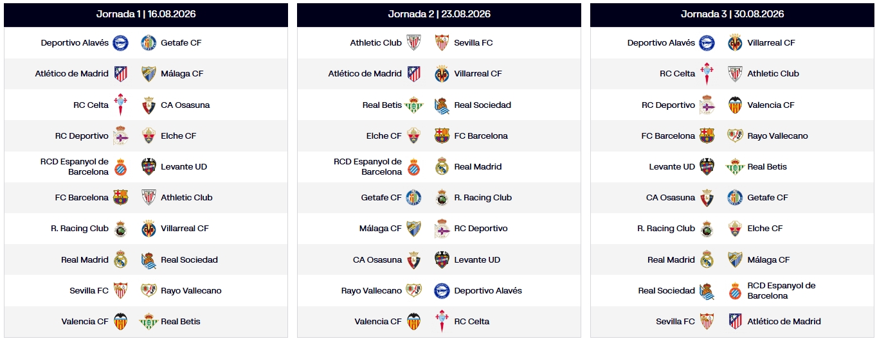The height and width of the screenshot is (341, 877).
Task: Click Real Betis crest in Jornada 1
Action: coord(149,322)
